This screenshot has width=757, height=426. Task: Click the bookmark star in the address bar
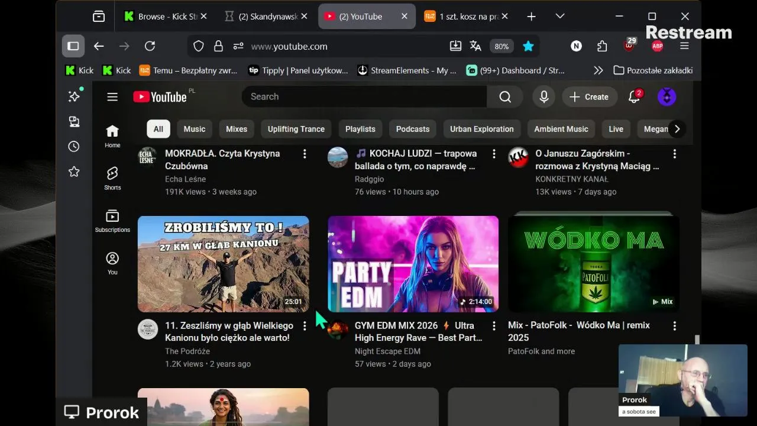coord(528,46)
